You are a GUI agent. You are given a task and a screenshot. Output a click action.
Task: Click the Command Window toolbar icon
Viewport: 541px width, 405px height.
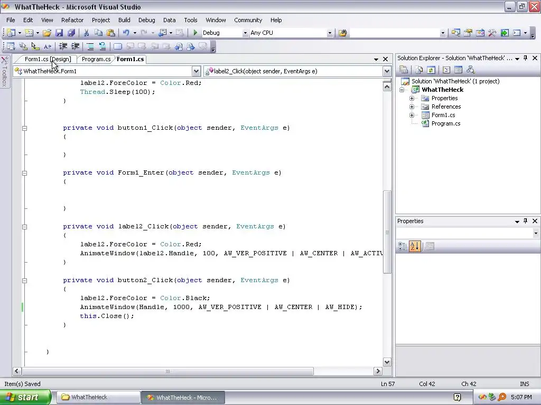click(x=517, y=33)
